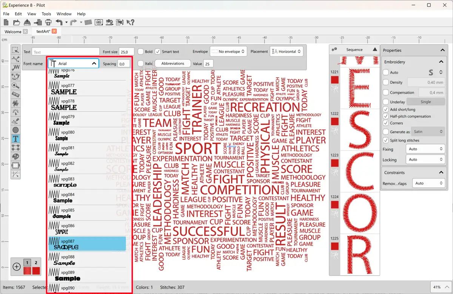This screenshot has width=453, height=294.
Task: Select the needle and thread embroidery tool
Action: (15, 121)
